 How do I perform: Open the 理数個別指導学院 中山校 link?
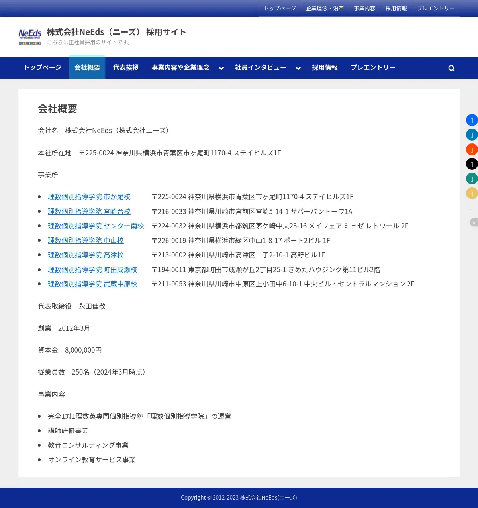click(86, 241)
